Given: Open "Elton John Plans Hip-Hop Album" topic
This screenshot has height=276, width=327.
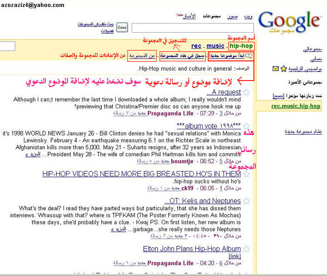Looking at the screenshot, I should (192, 249).
